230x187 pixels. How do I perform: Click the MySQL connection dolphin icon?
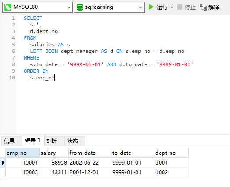pos(8,7)
